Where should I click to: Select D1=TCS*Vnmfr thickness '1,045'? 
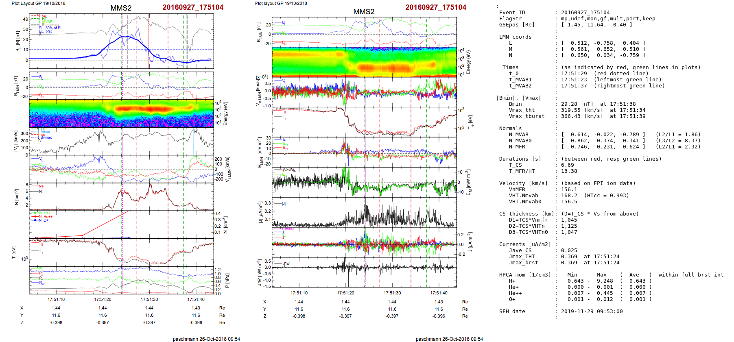point(569,220)
